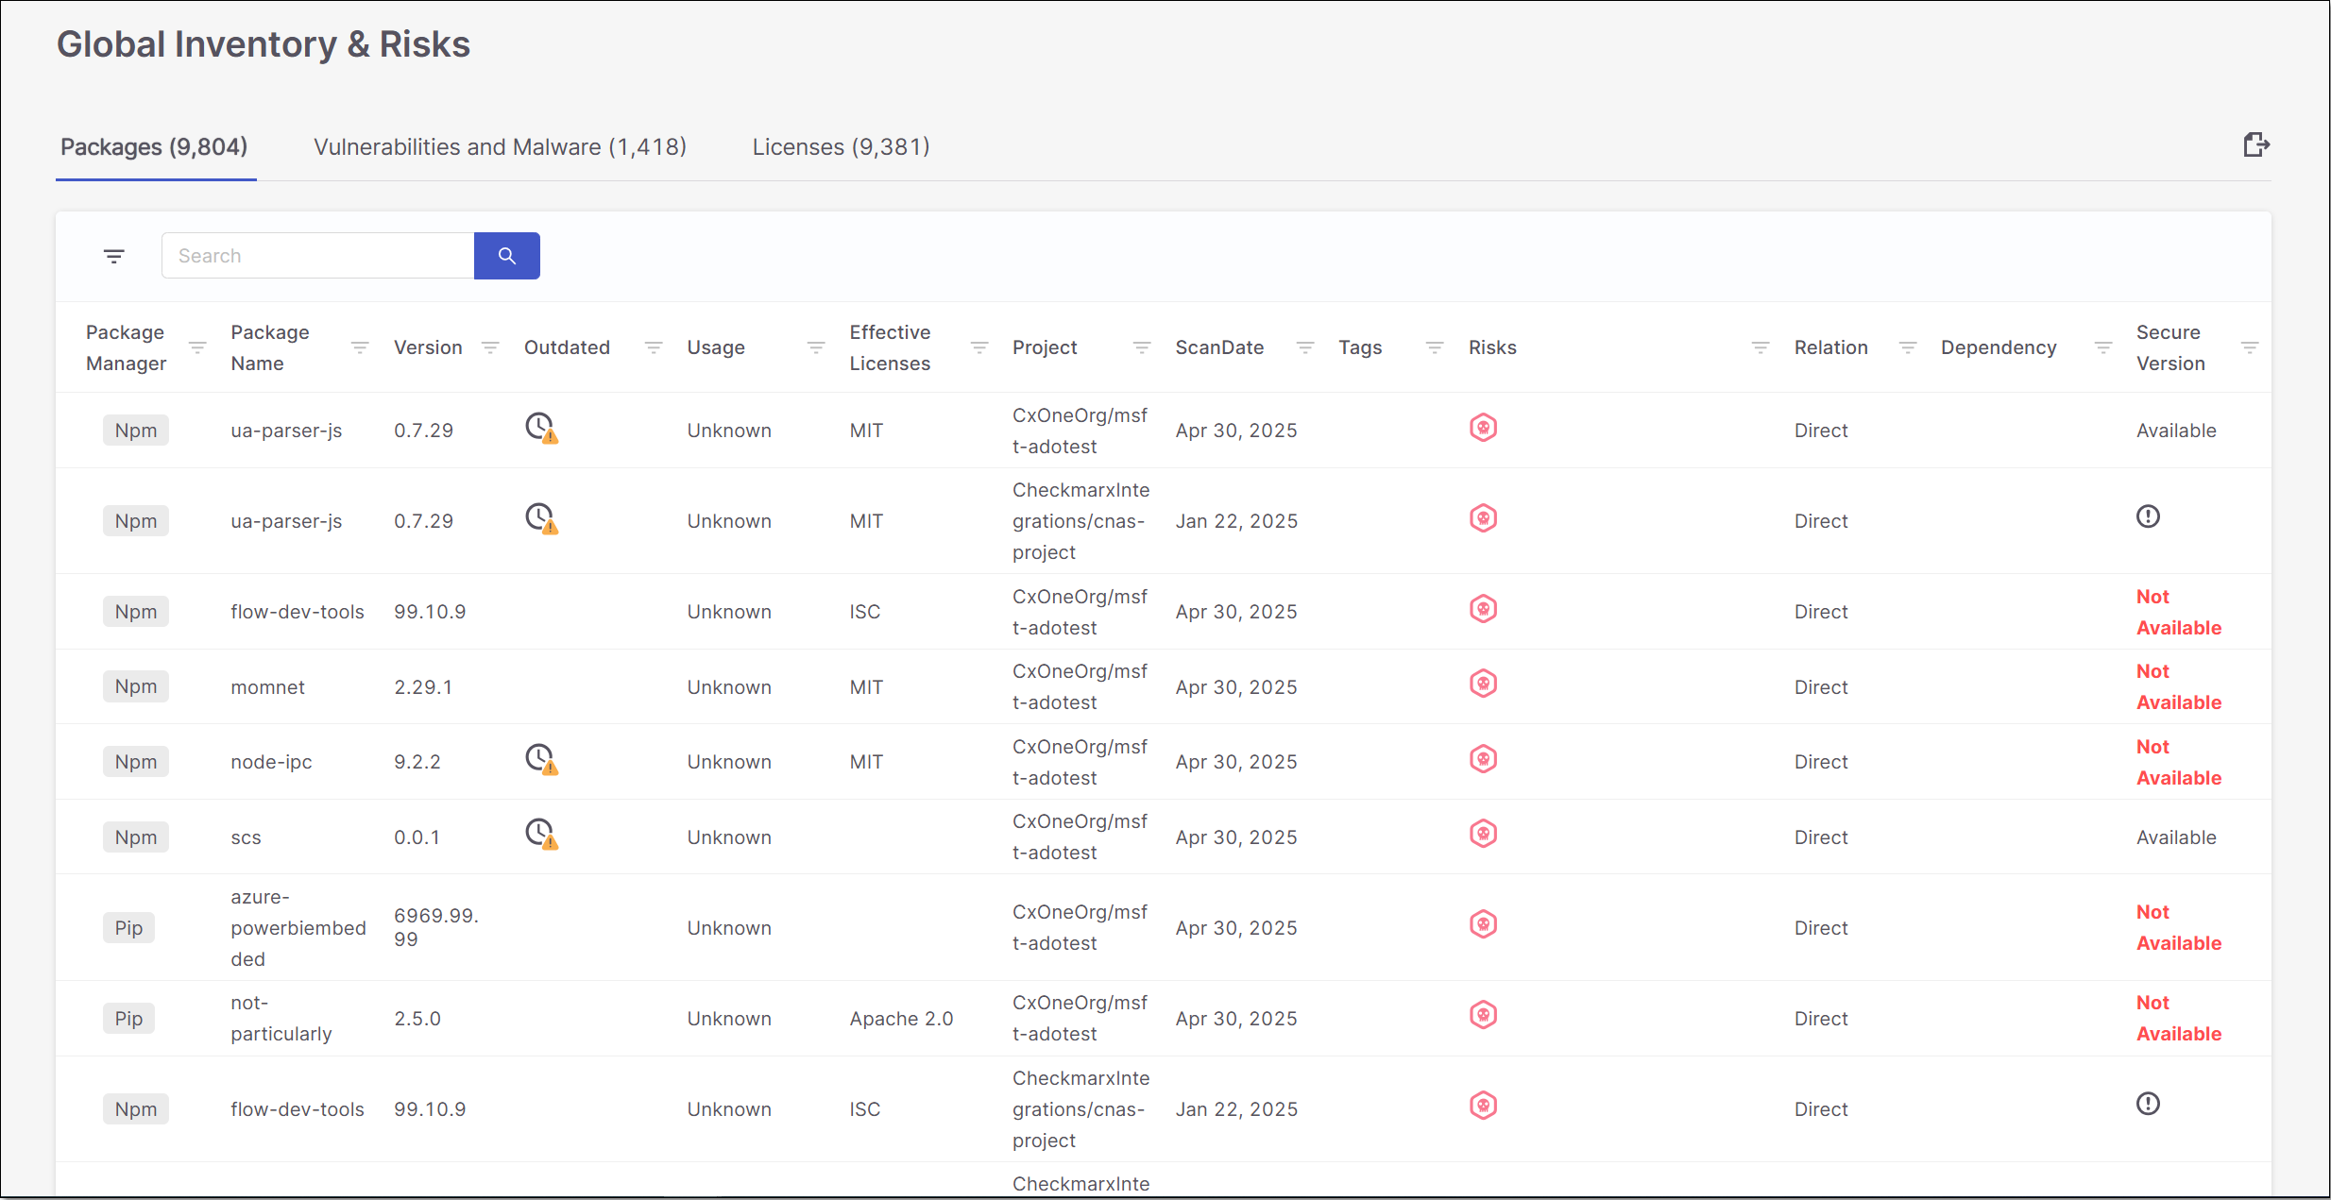Click package name node-ipc
The height and width of the screenshot is (1200, 2331).
coord(271,762)
